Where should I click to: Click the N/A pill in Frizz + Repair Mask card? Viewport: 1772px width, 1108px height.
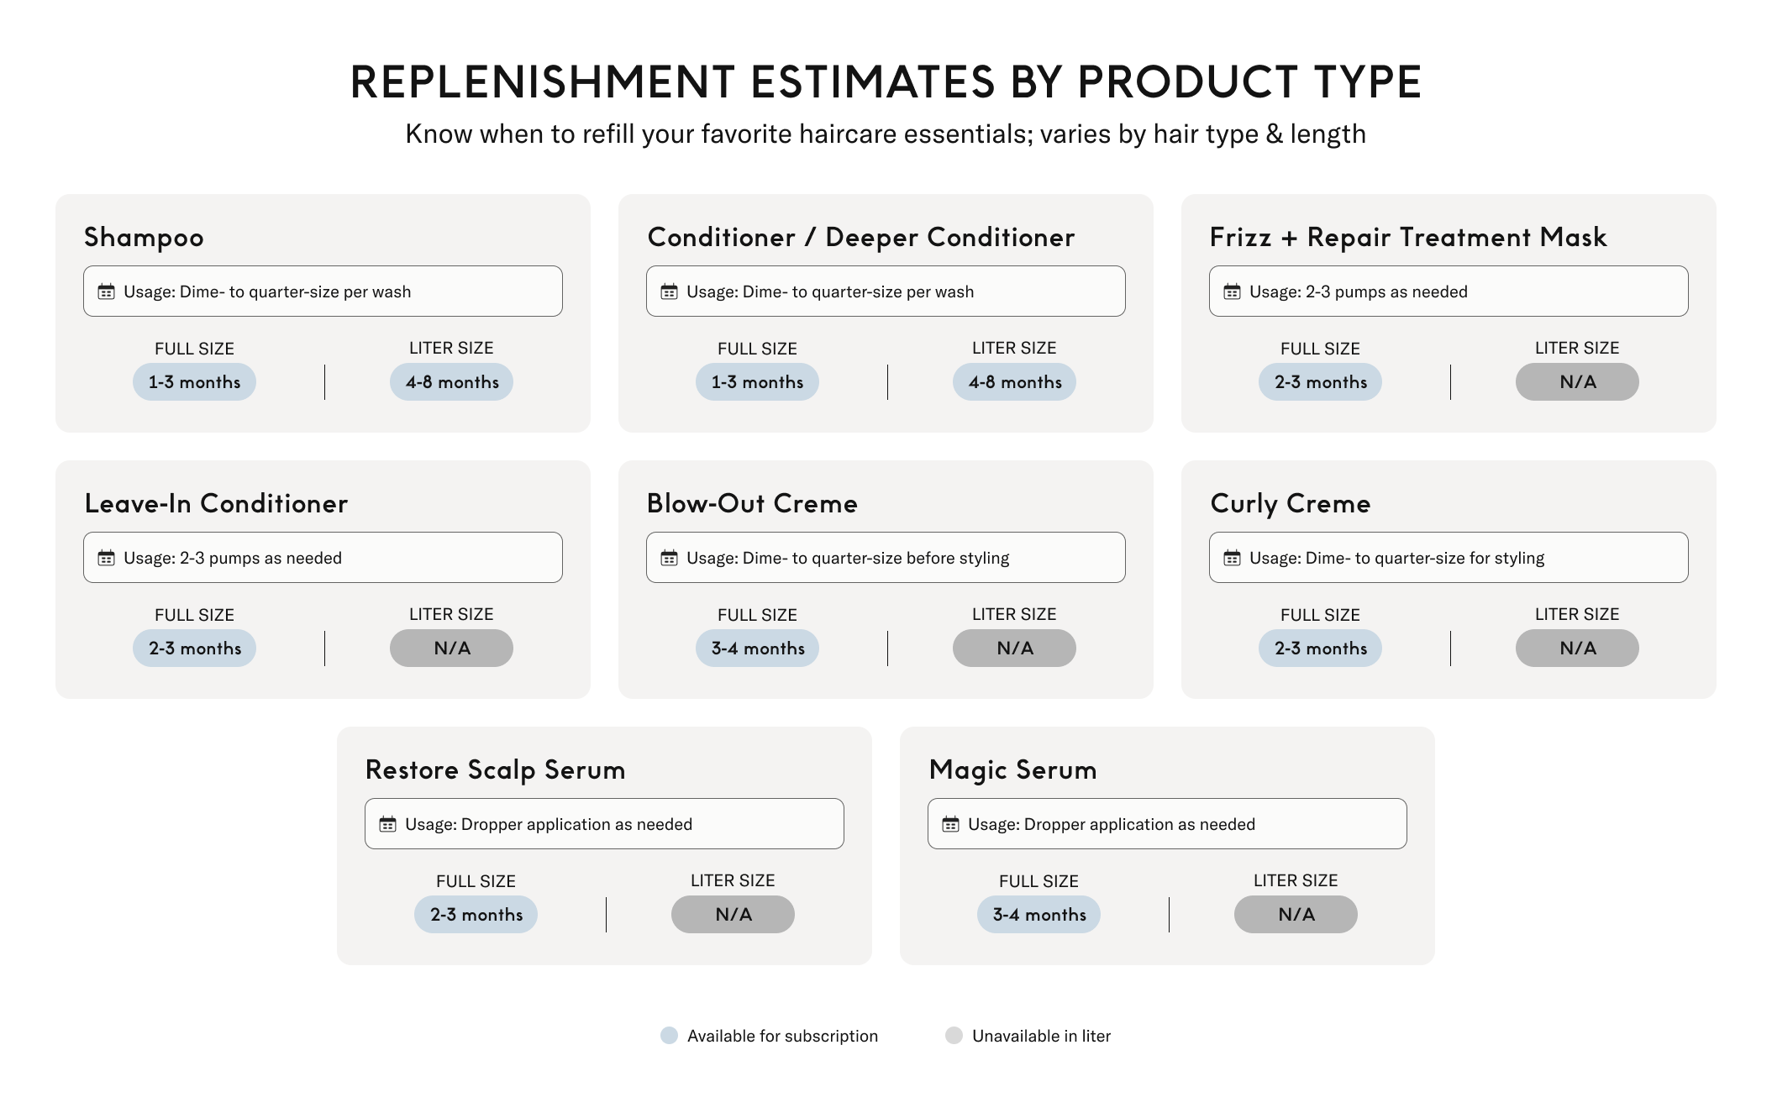(x=1577, y=382)
